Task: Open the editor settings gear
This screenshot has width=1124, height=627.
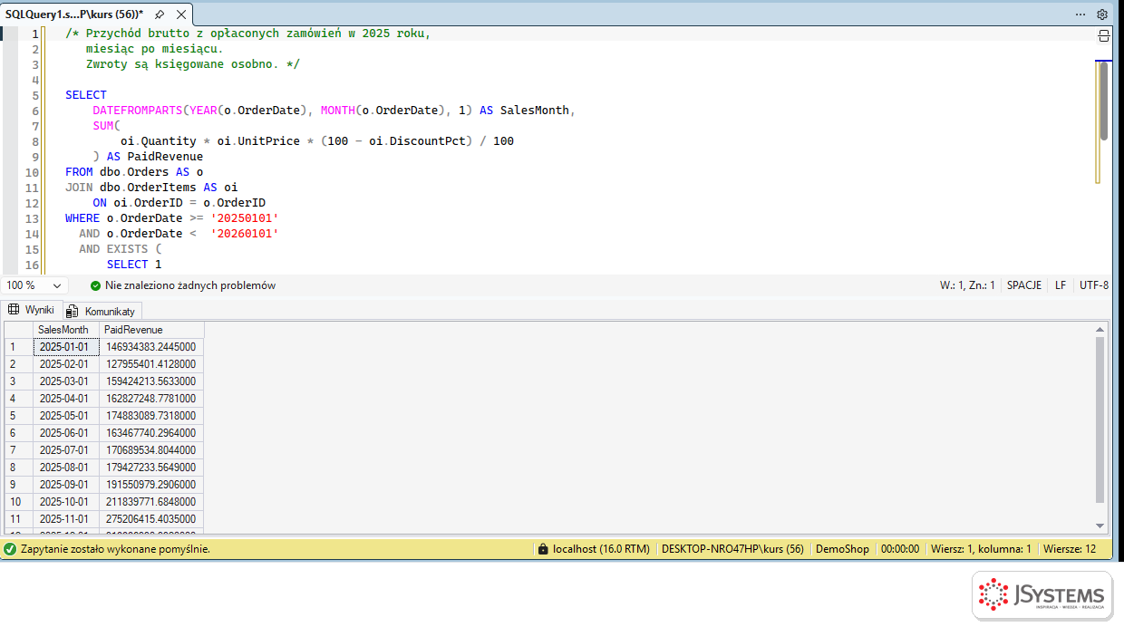Action: (x=1102, y=14)
